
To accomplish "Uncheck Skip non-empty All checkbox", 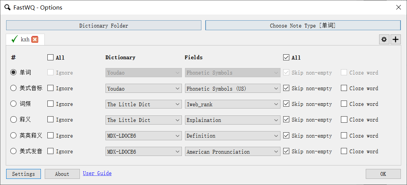I will (286, 57).
